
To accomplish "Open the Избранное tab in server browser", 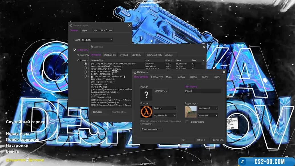I will click(x=110, y=55).
